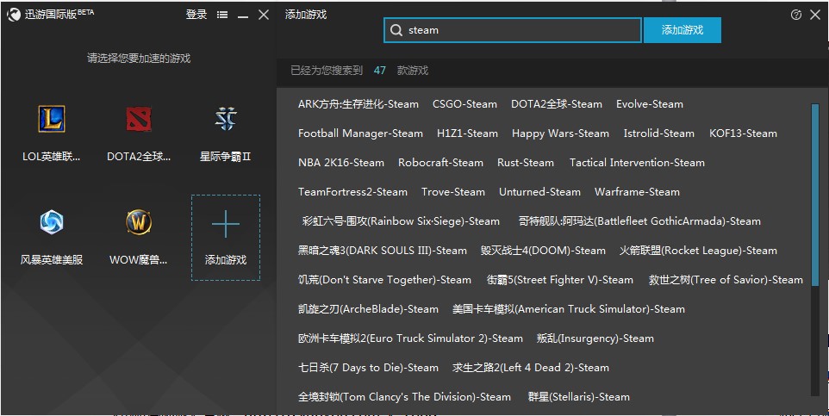Select the WOW魔兽 game icon
This screenshot has width=829, height=416.
(139, 222)
